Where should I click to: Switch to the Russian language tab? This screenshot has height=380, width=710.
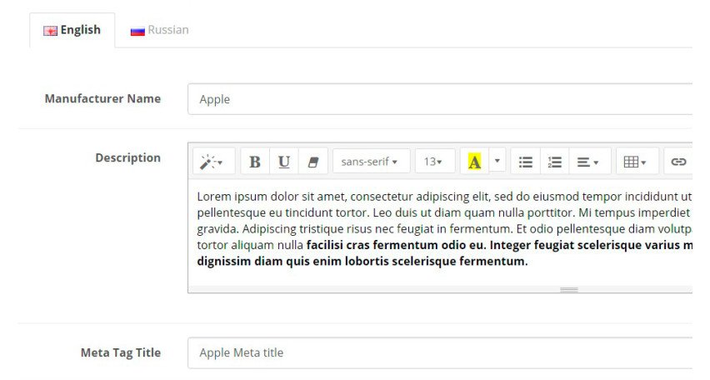pos(159,30)
